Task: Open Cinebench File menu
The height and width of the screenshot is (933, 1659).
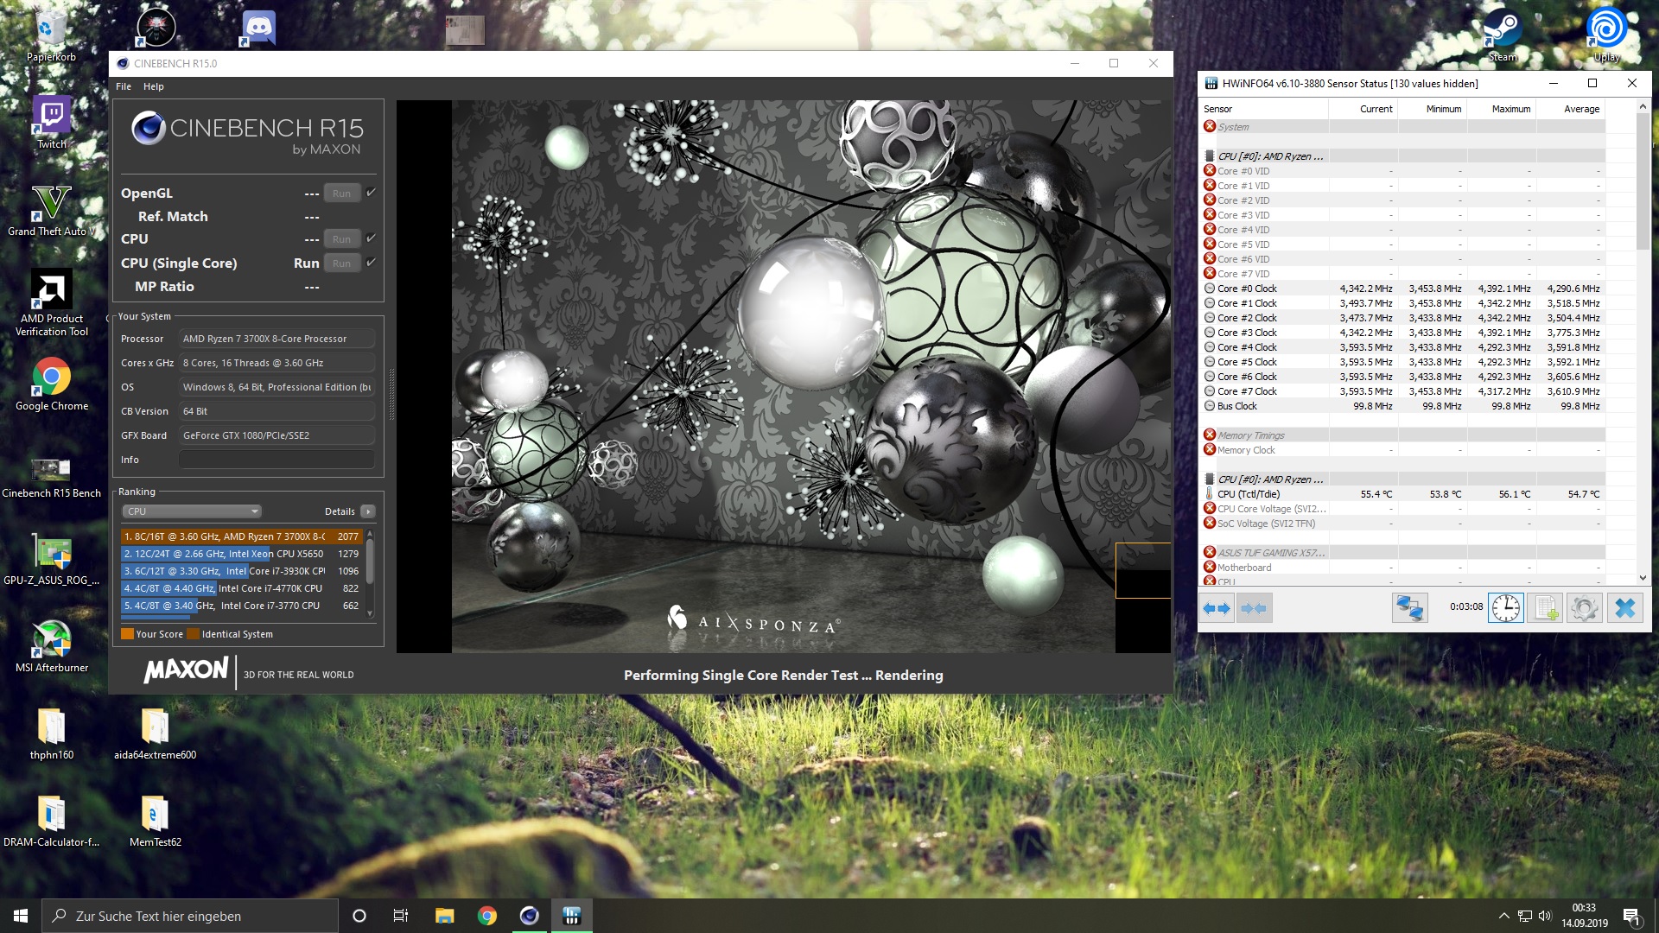Action: click(x=124, y=86)
